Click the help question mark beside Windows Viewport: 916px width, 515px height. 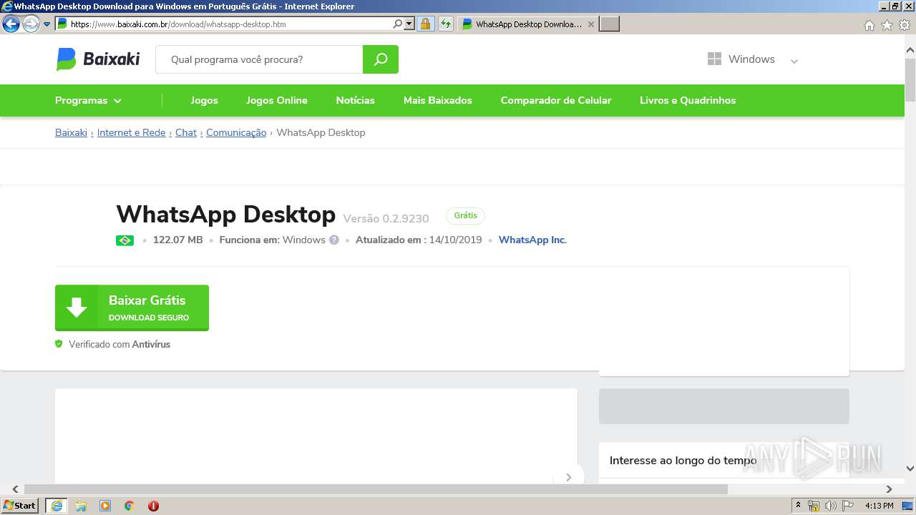pyautogui.click(x=333, y=240)
